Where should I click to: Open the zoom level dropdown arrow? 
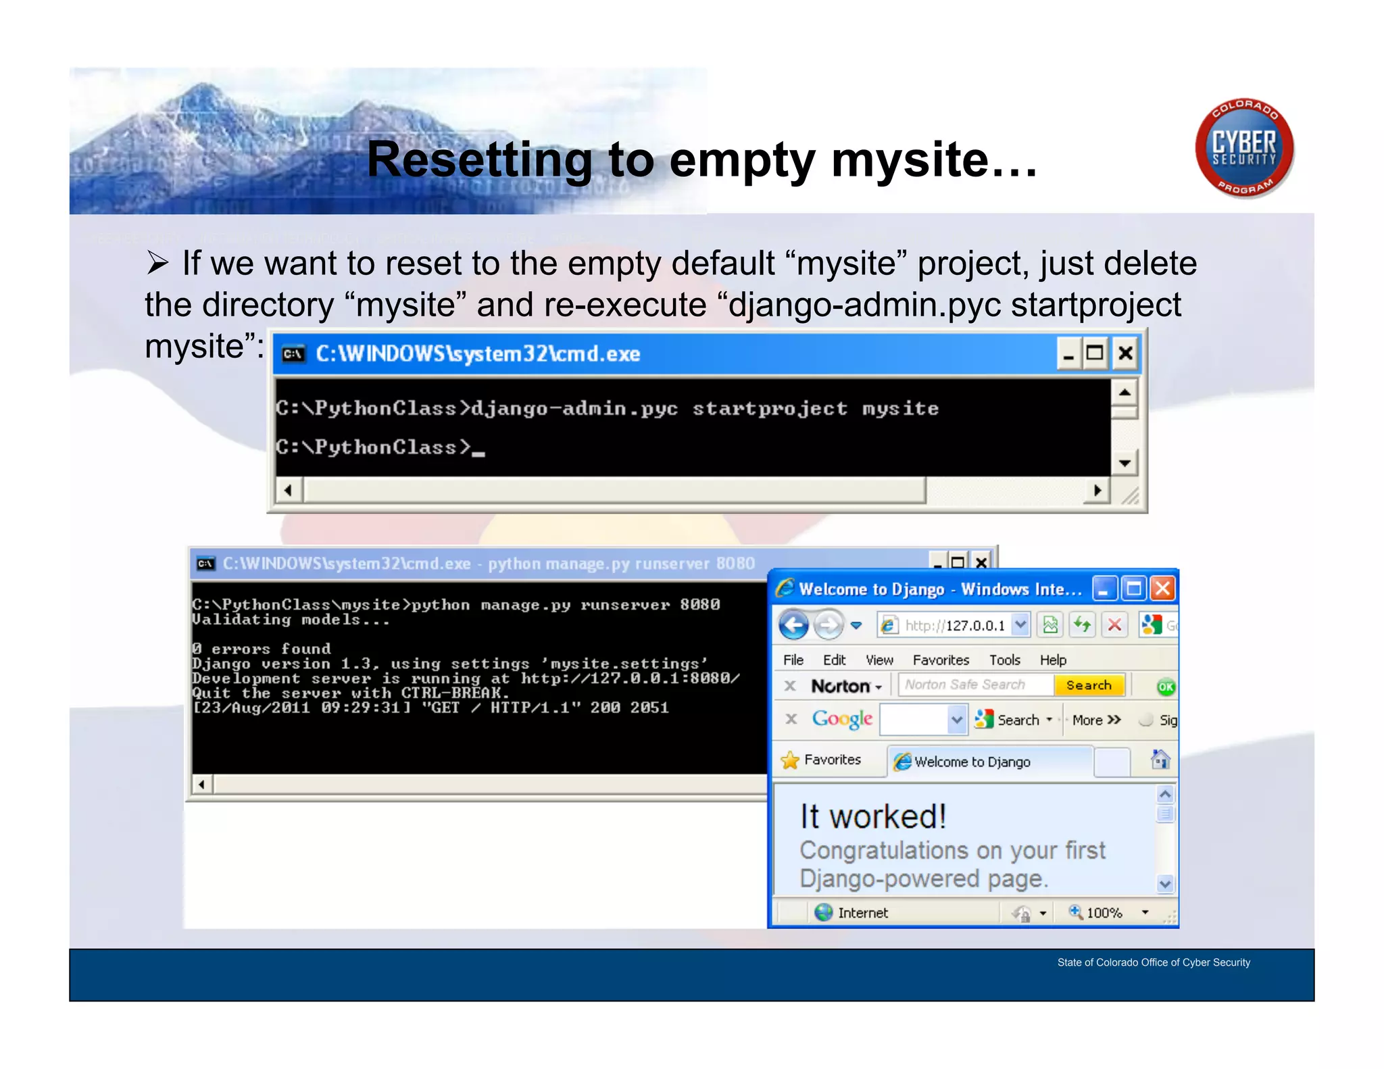[x=1145, y=913]
